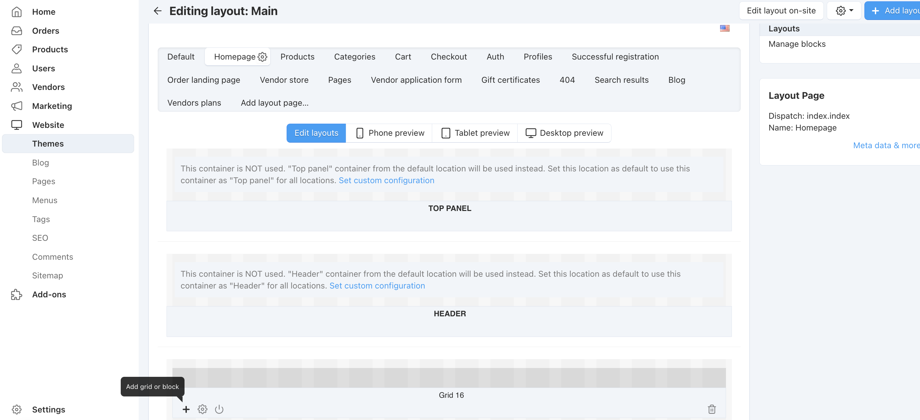Open Themes in sidebar submenu

click(x=68, y=144)
